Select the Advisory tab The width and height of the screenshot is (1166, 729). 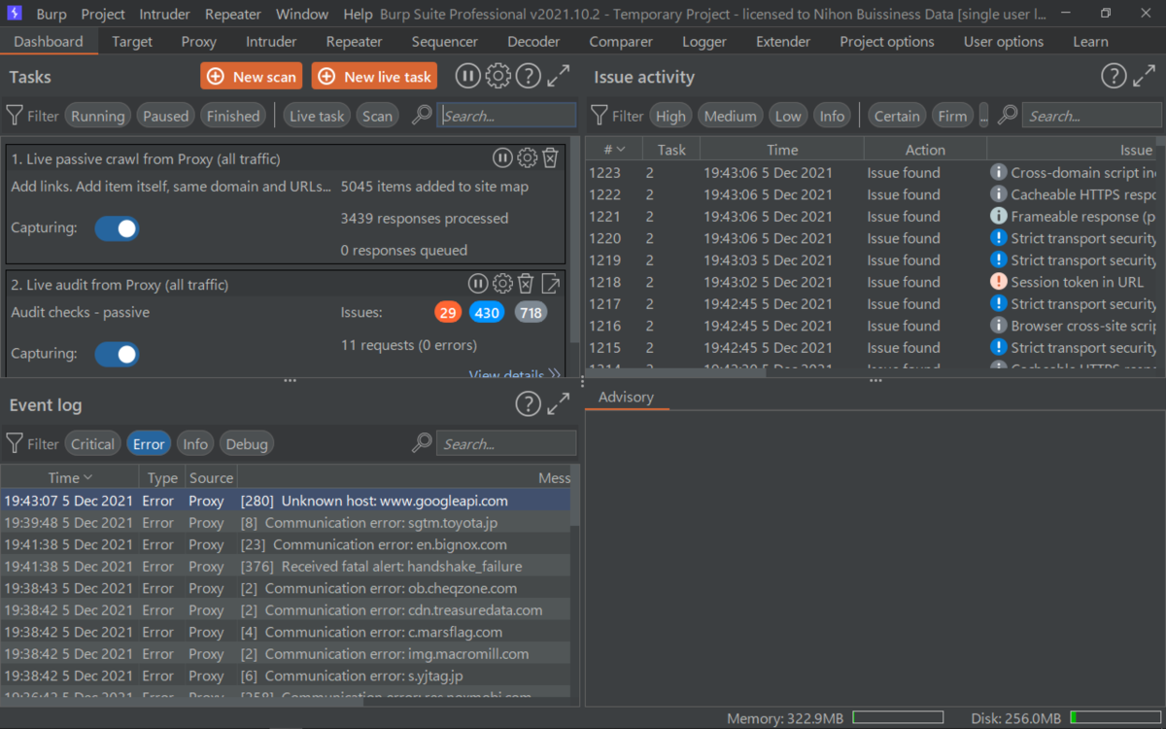[626, 397]
